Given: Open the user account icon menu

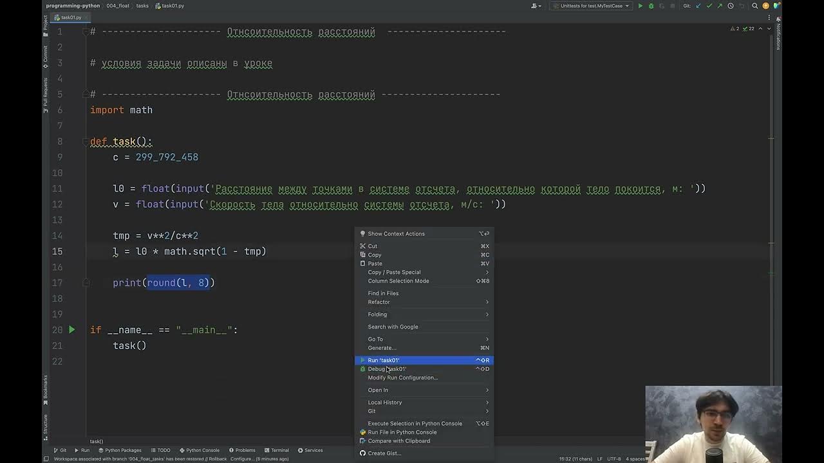Looking at the screenshot, I should point(535,6).
